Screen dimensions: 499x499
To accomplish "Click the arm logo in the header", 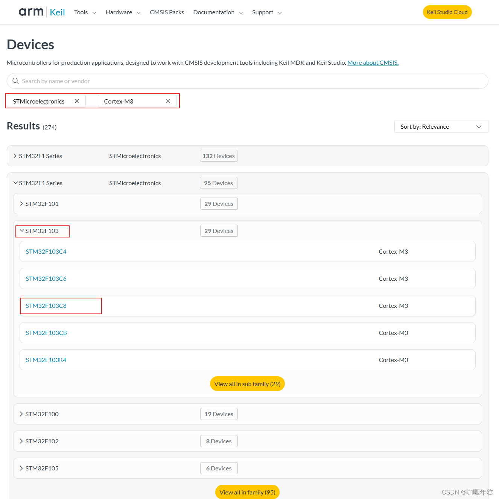I will pyautogui.click(x=31, y=12).
